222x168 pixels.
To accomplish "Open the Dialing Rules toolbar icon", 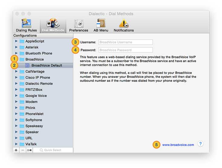I will click(x=26, y=23).
